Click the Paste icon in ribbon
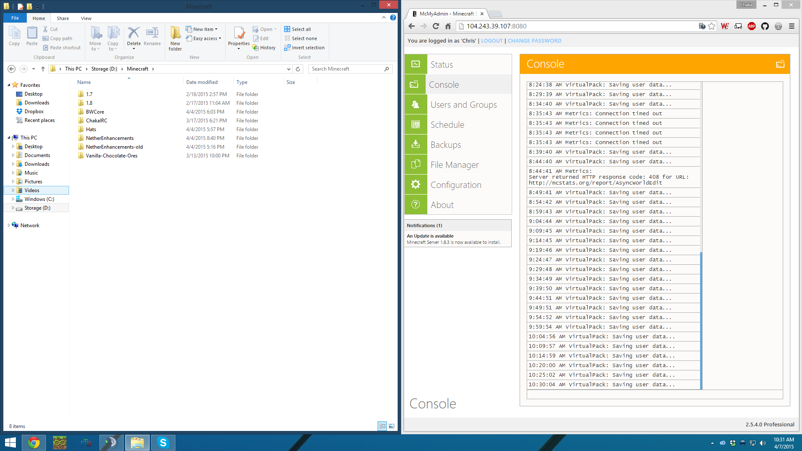802x451 pixels. (x=32, y=33)
